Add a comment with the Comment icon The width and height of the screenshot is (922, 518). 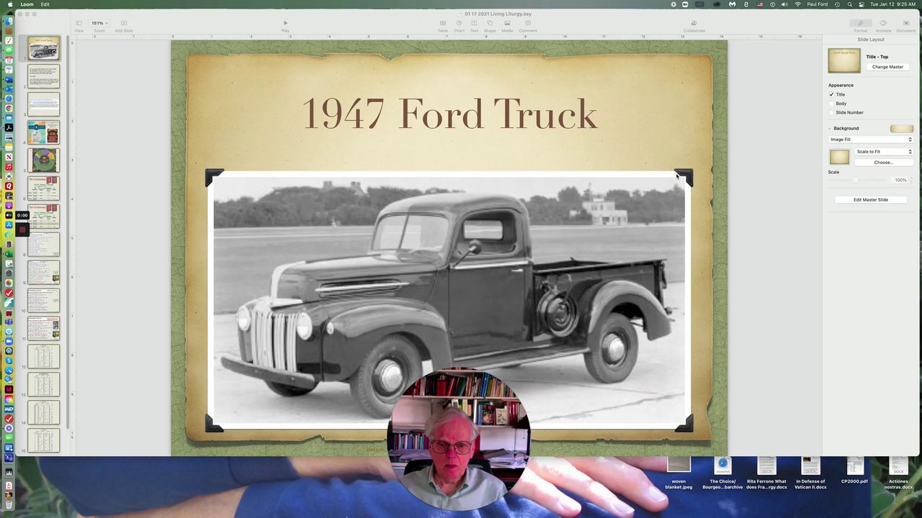pyautogui.click(x=528, y=25)
